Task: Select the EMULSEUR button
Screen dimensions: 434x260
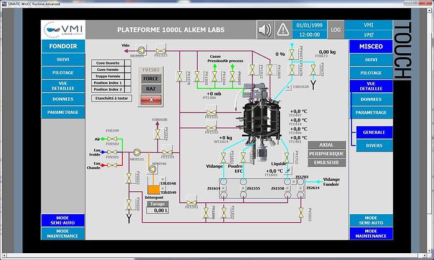Action: [325, 162]
